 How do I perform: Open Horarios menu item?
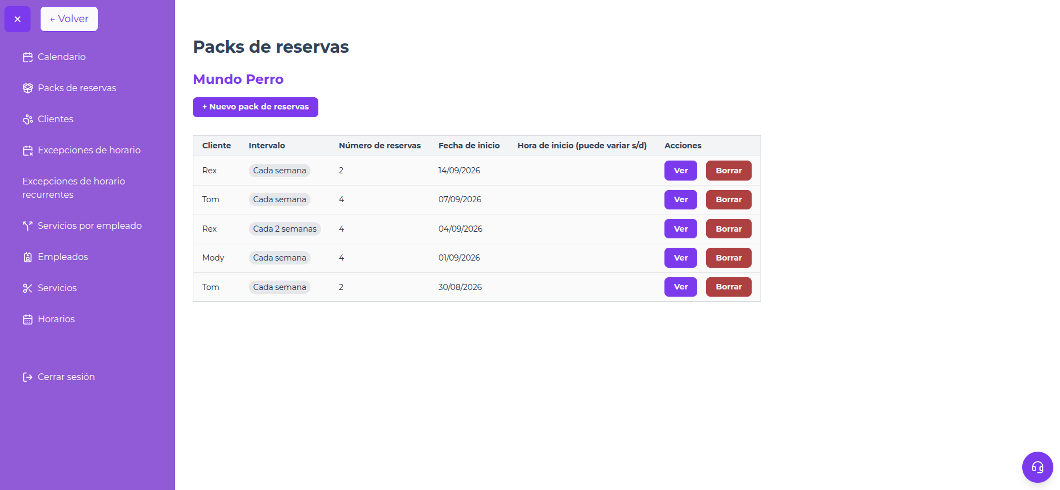[x=56, y=319]
